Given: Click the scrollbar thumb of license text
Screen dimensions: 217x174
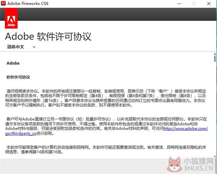Looking at the screenshot, I should pyautogui.click(x=215, y=59).
